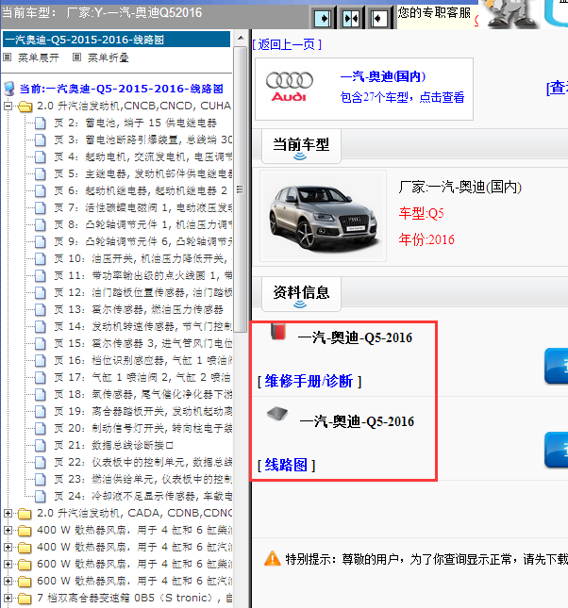Open 页 15: 霍尔传感器 3

(142, 343)
